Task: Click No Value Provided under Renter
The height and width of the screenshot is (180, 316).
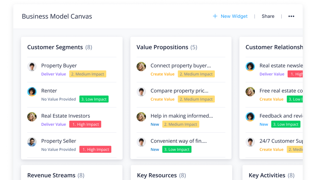Action: 58,99
